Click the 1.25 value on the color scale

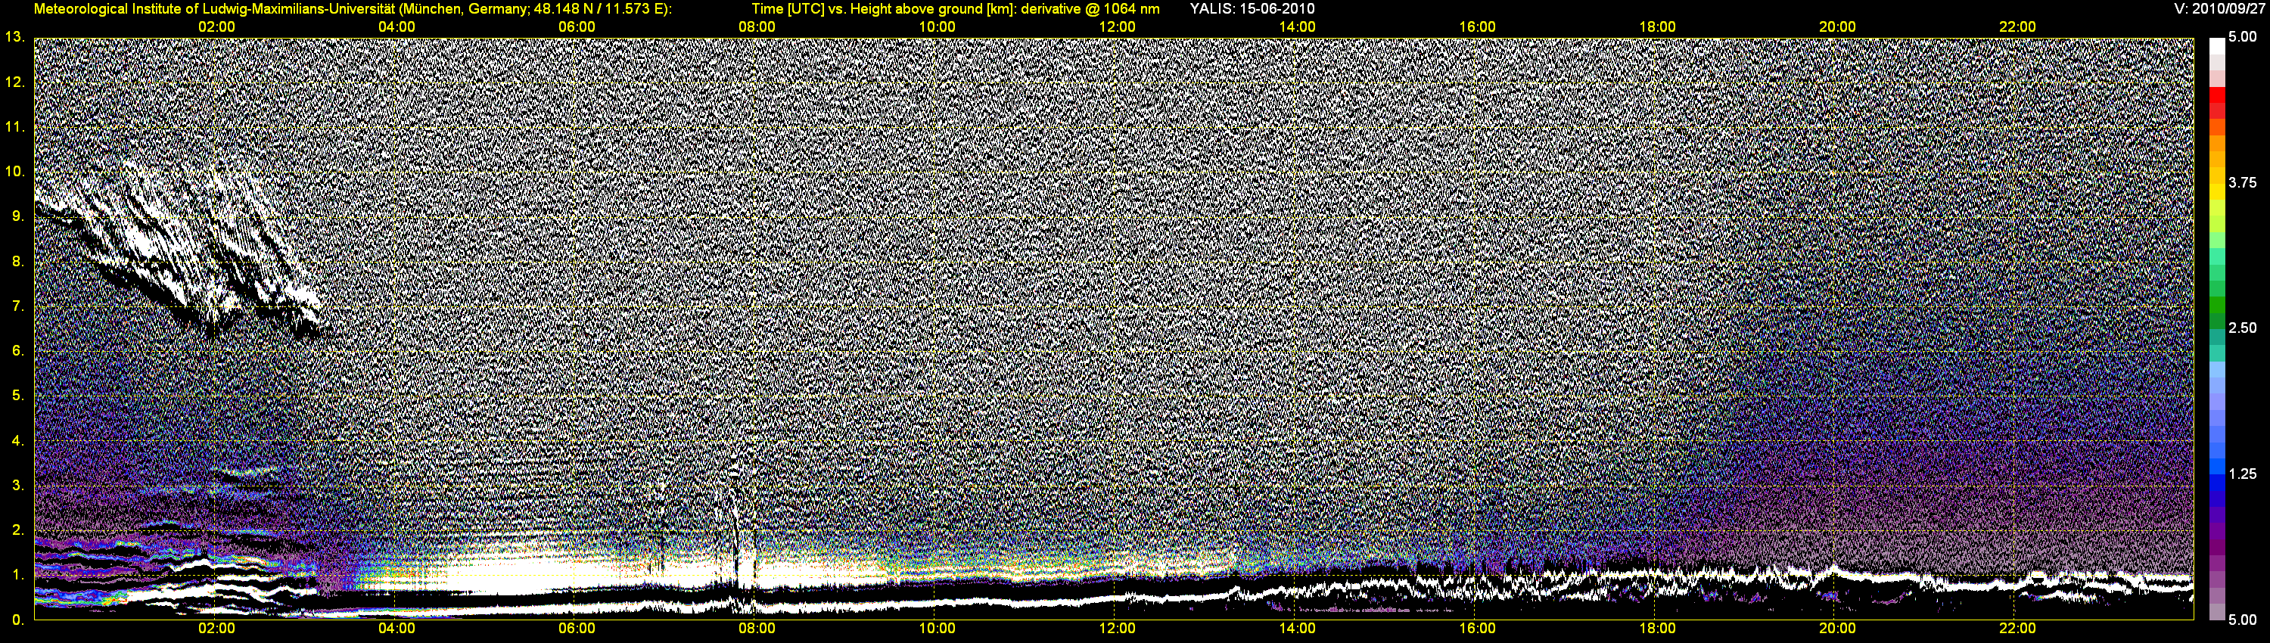tap(2243, 474)
